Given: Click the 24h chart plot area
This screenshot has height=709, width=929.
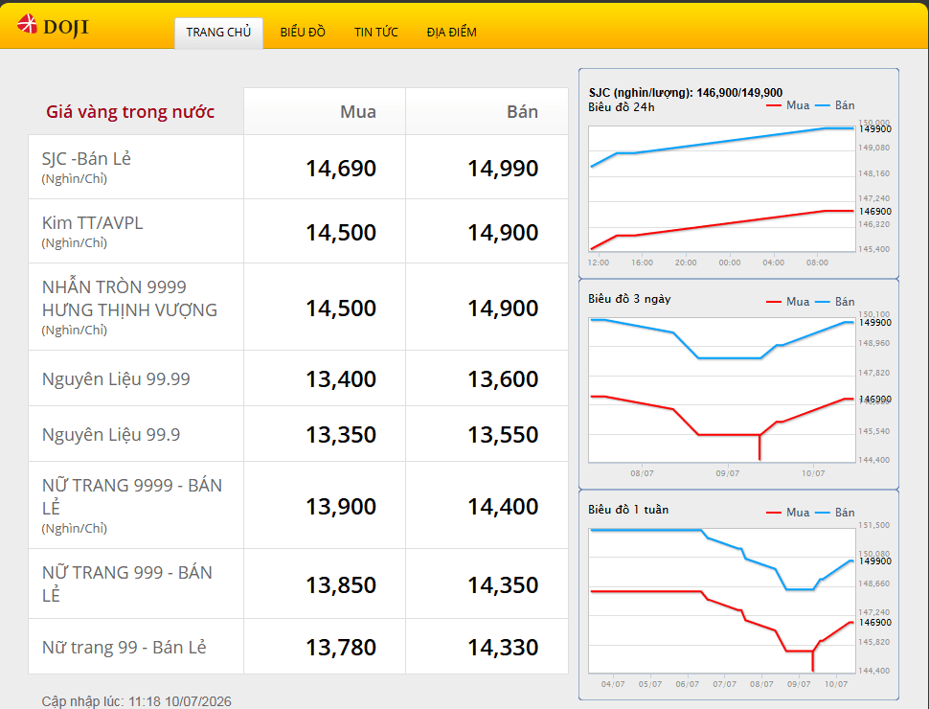Looking at the screenshot, I should (721, 191).
